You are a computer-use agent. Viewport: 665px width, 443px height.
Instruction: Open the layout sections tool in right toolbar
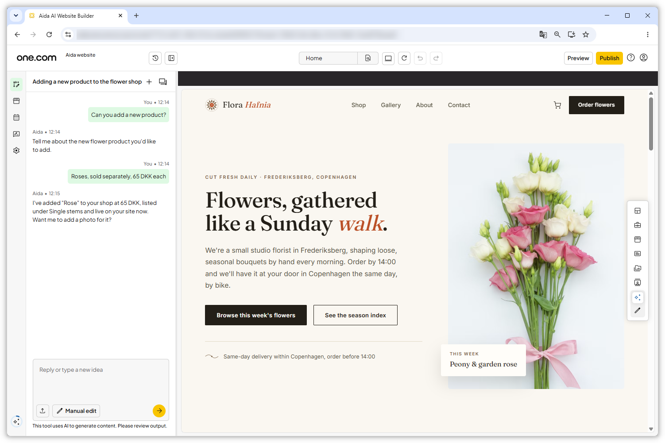[638, 211]
